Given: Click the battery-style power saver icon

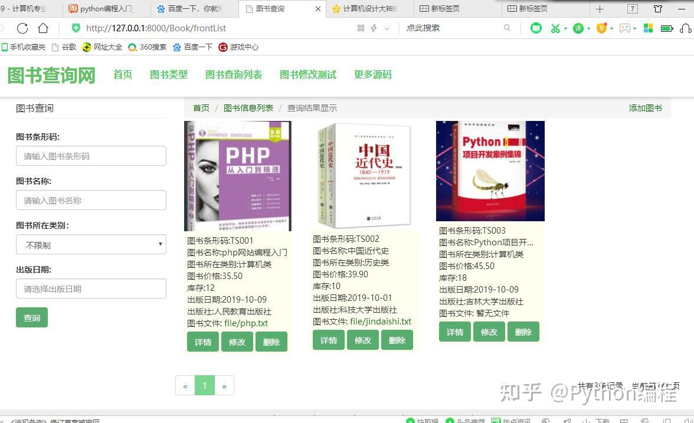Looking at the screenshot, I should (x=667, y=28).
